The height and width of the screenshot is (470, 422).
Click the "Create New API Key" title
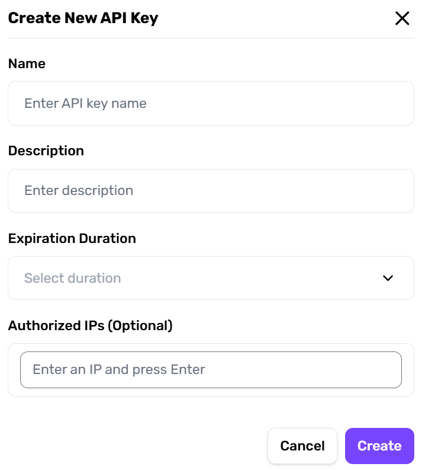click(83, 18)
